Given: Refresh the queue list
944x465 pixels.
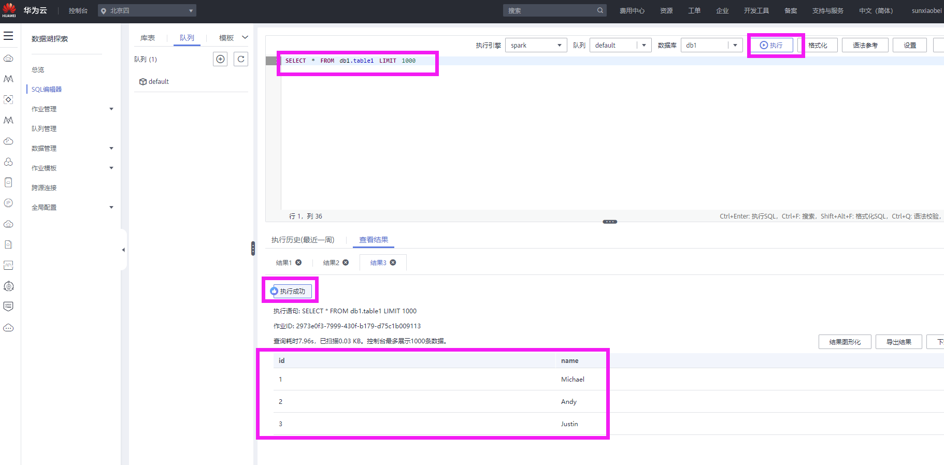Looking at the screenshot, I should tap(241, 59).
